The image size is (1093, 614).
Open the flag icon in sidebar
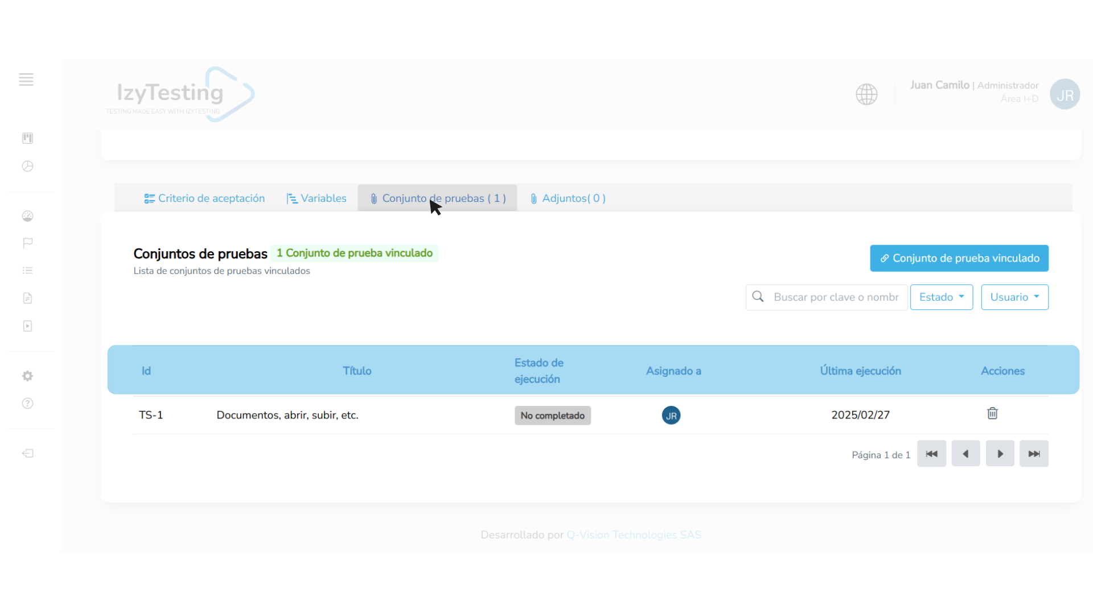click(27, 243)
